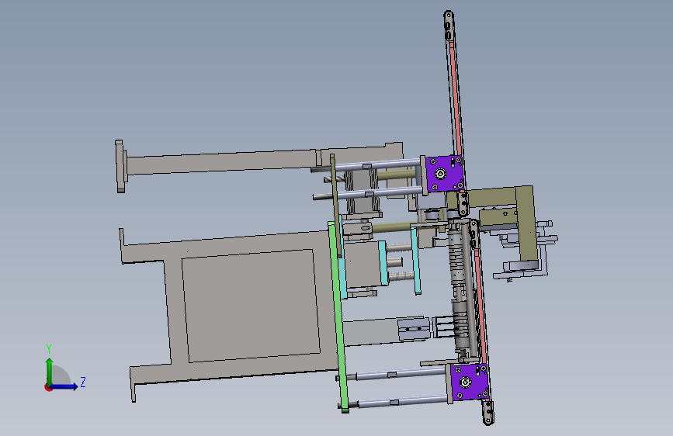This screenshot has width=673, height=436.
Task: Click the red origin ball of the triad
Action: click(x=48, y=387)
